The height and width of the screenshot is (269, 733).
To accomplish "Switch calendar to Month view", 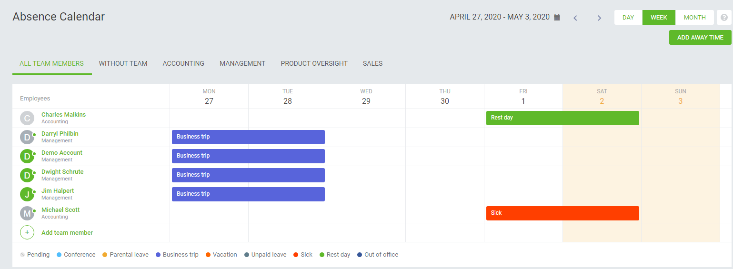I will (694, 18).
